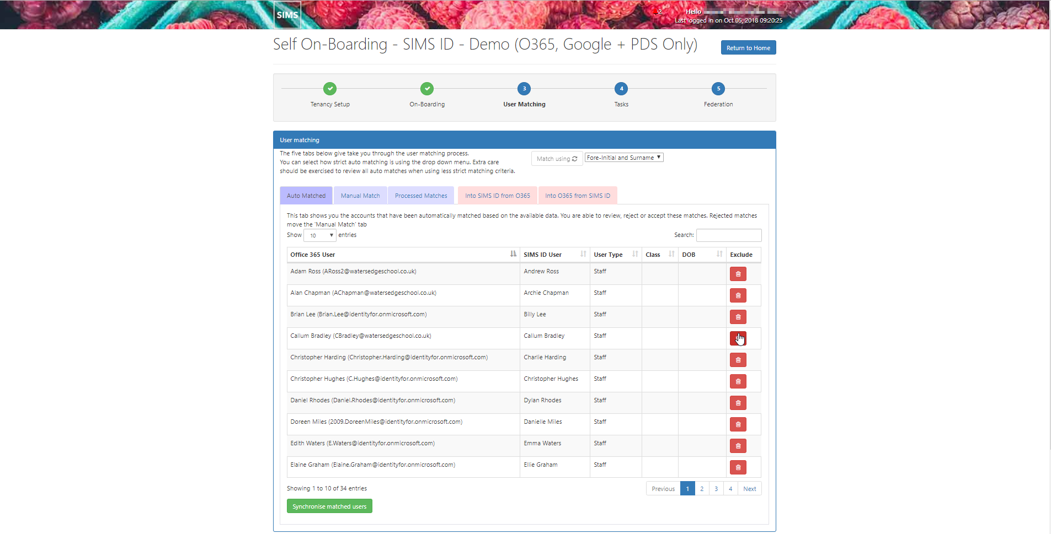Screen dimensions: 1051x534
Task: Go to step 5 Federation circle
Action: click(718, 89)
